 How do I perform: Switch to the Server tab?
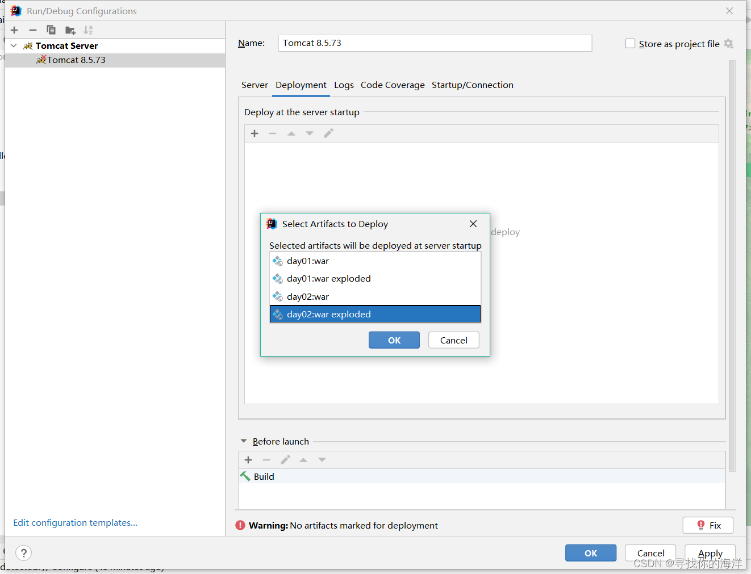click(x=254, y=85)
